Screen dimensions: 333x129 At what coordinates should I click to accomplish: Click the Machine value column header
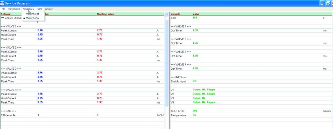coord(105,14)
